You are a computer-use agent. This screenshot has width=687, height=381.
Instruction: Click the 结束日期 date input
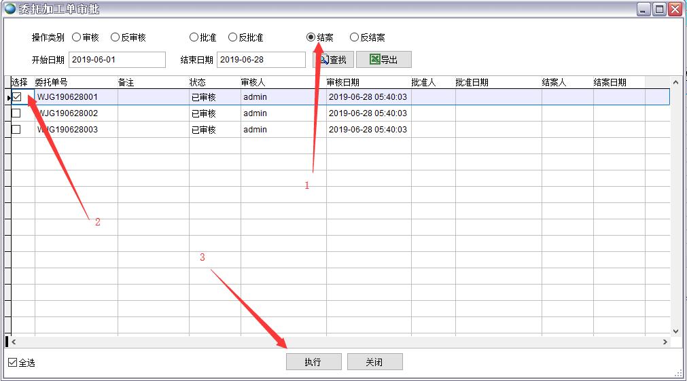pyautogui.click(x=261, y=60)
